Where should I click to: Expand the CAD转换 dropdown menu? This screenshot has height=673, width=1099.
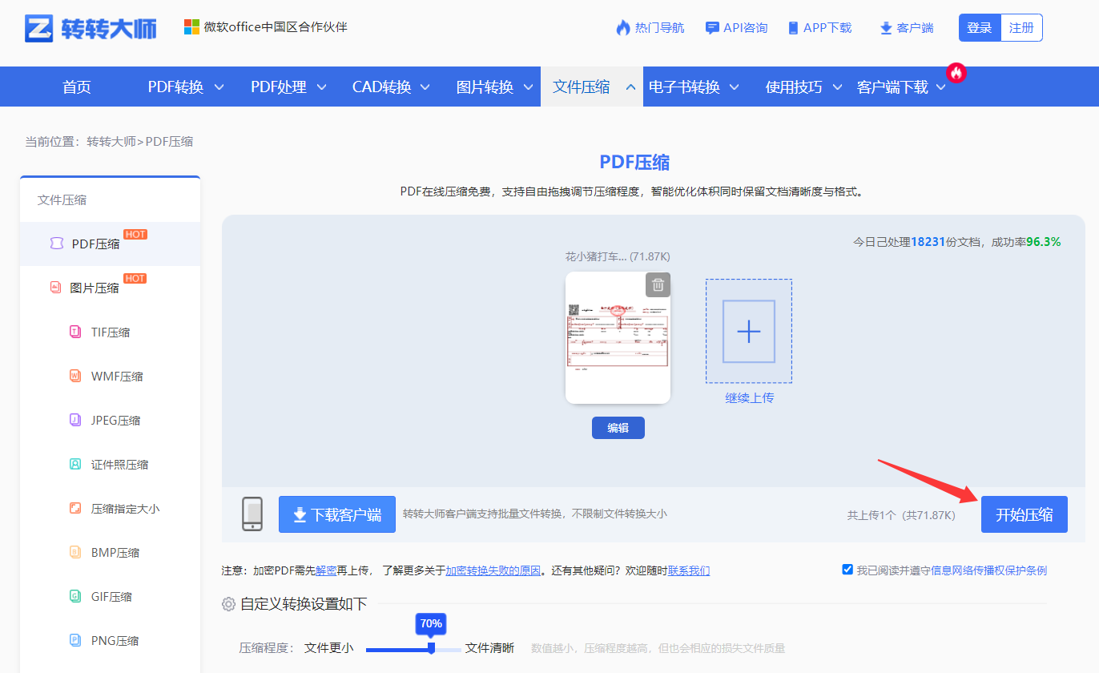click(x=425, y=87)
